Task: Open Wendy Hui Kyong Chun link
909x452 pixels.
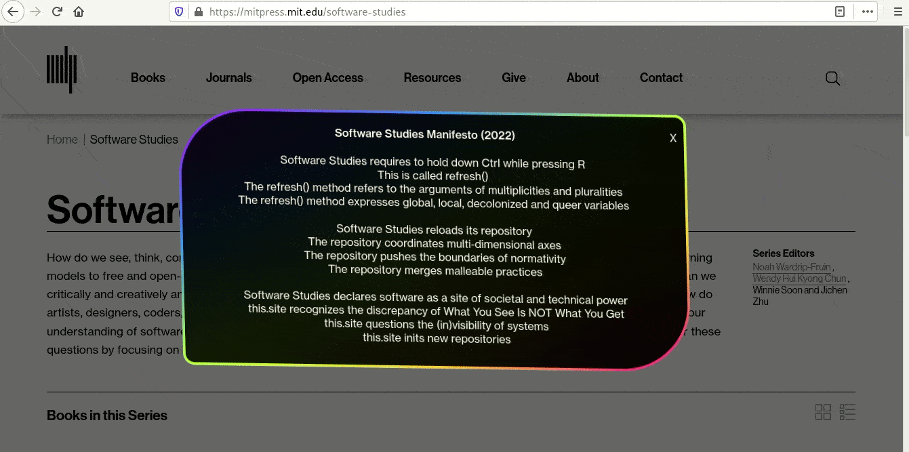Action: pos(799,279)
